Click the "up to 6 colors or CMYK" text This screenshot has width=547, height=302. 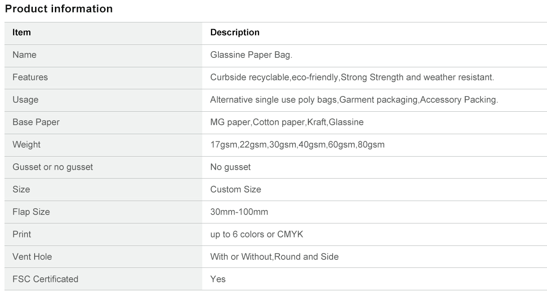coord(257,234)
